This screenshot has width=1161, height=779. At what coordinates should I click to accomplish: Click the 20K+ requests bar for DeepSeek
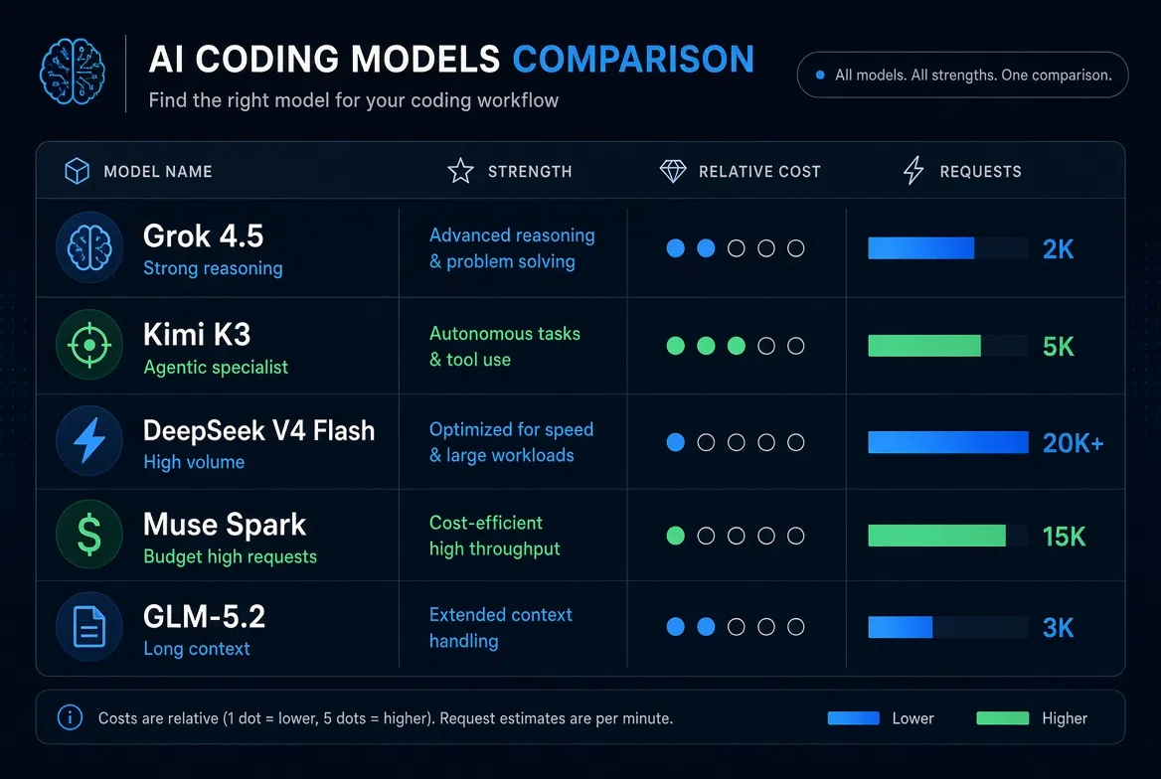pos(947,442)
